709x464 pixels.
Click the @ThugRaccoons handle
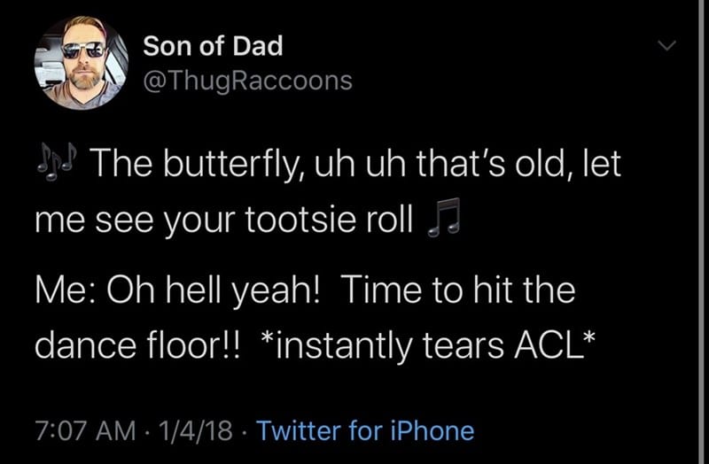point(247,81)
